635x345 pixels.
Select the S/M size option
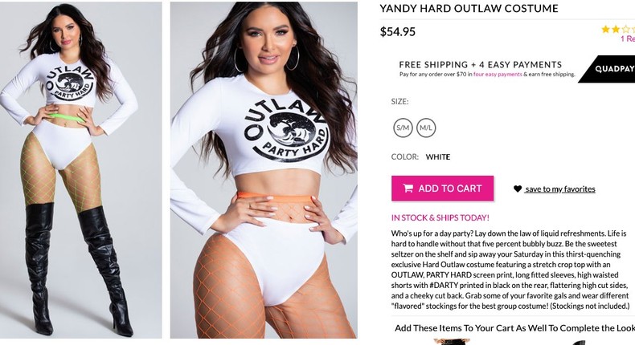pos(403,128)
